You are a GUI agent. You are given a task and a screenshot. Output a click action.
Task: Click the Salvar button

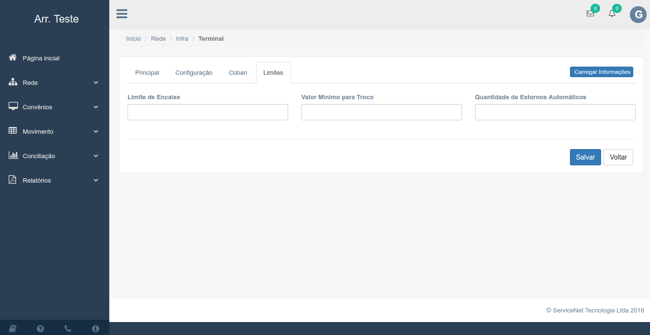(x=585, y=157)
